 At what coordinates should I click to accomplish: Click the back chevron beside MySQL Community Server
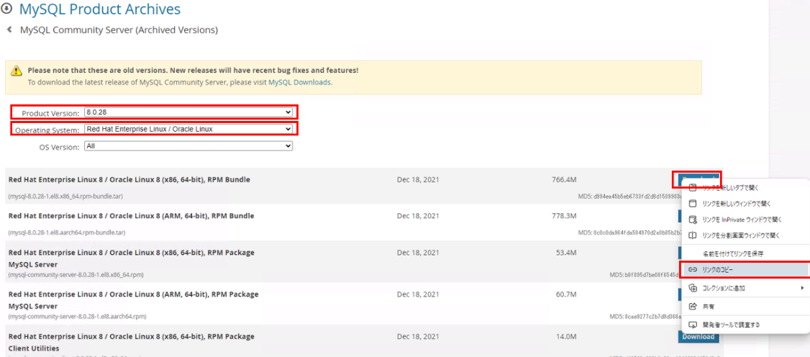pos(9,30)
